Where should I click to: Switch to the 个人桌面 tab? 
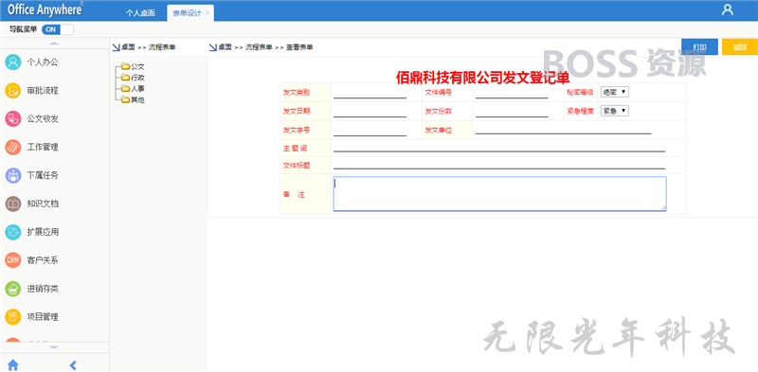coord(140,13)
